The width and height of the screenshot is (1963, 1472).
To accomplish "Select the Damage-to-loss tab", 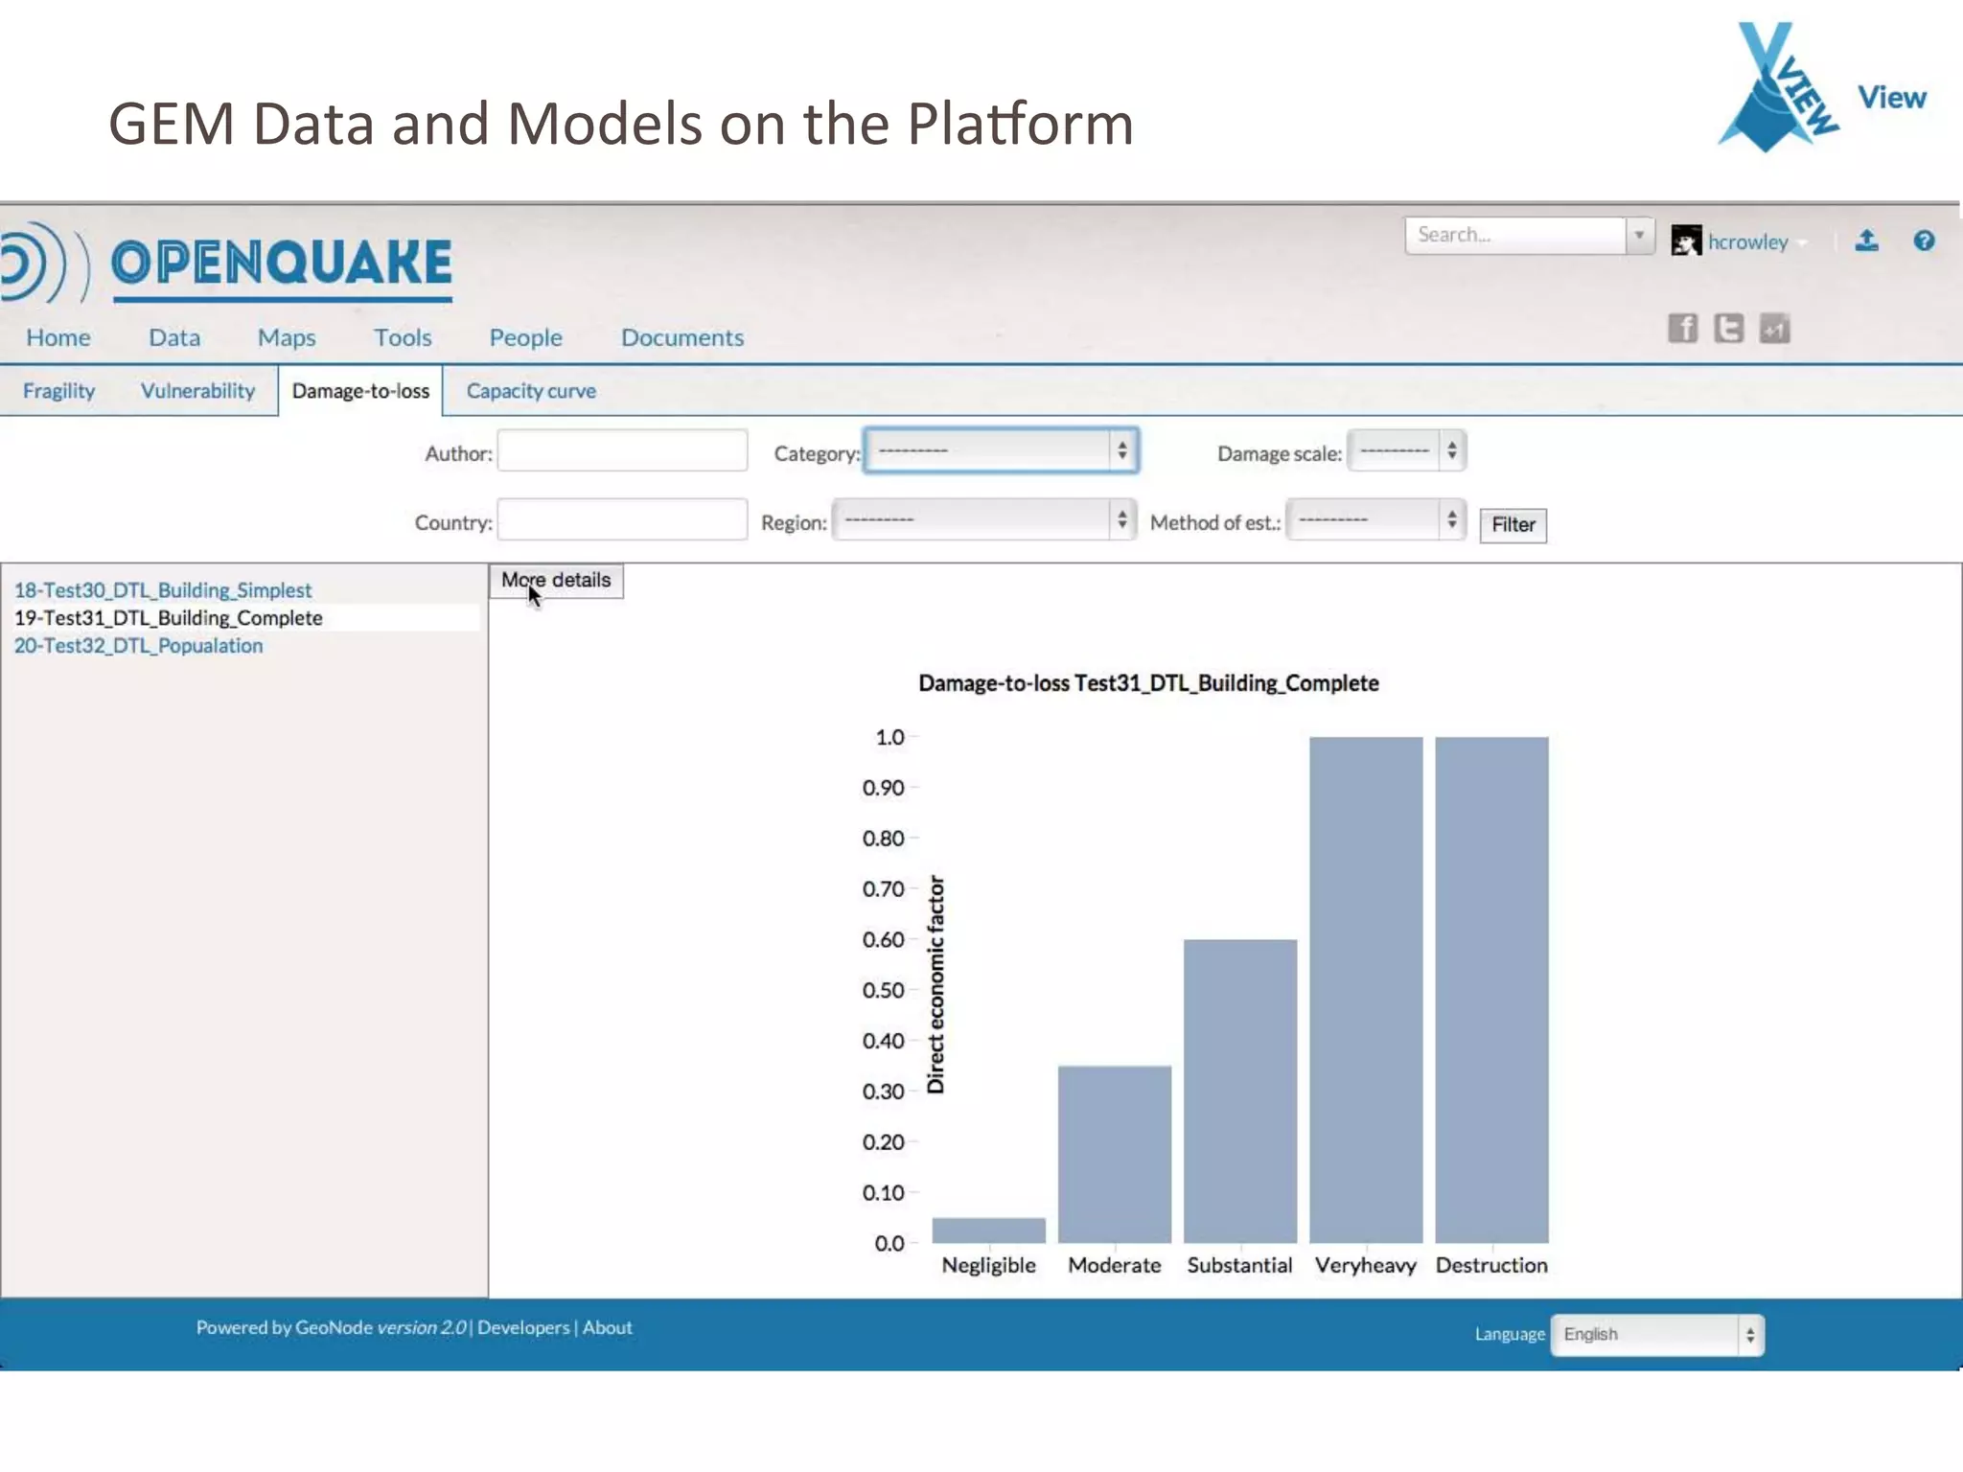I will [x=360, y=391].
